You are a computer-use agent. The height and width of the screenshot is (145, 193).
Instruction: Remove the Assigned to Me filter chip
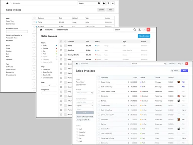[x=89, y=120]
